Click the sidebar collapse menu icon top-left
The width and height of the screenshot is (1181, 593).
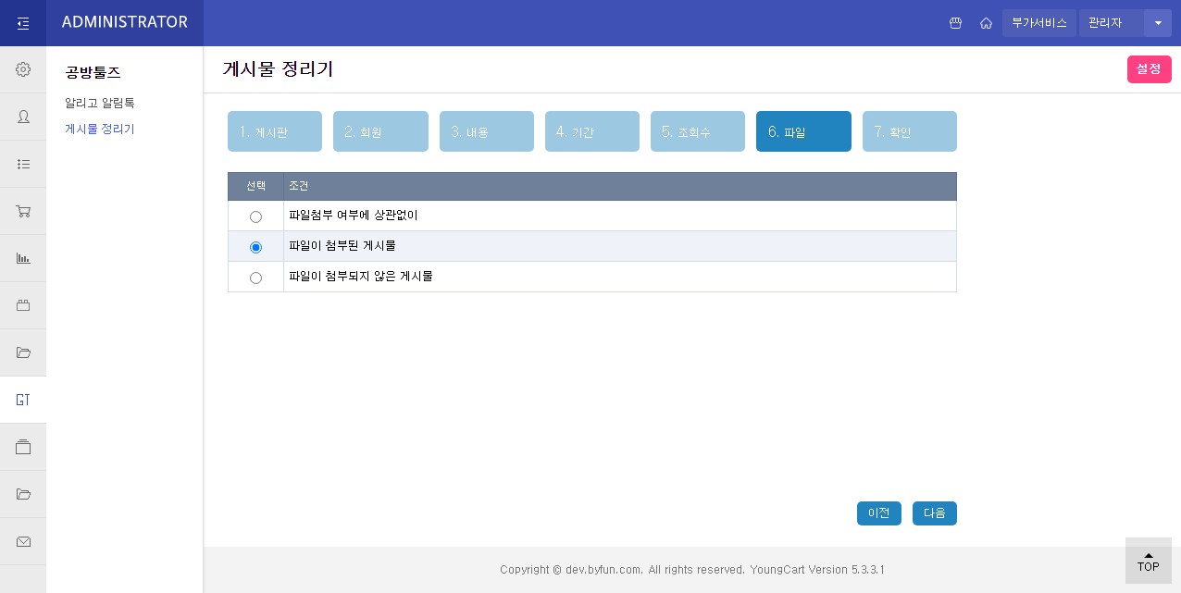point(23,23)
